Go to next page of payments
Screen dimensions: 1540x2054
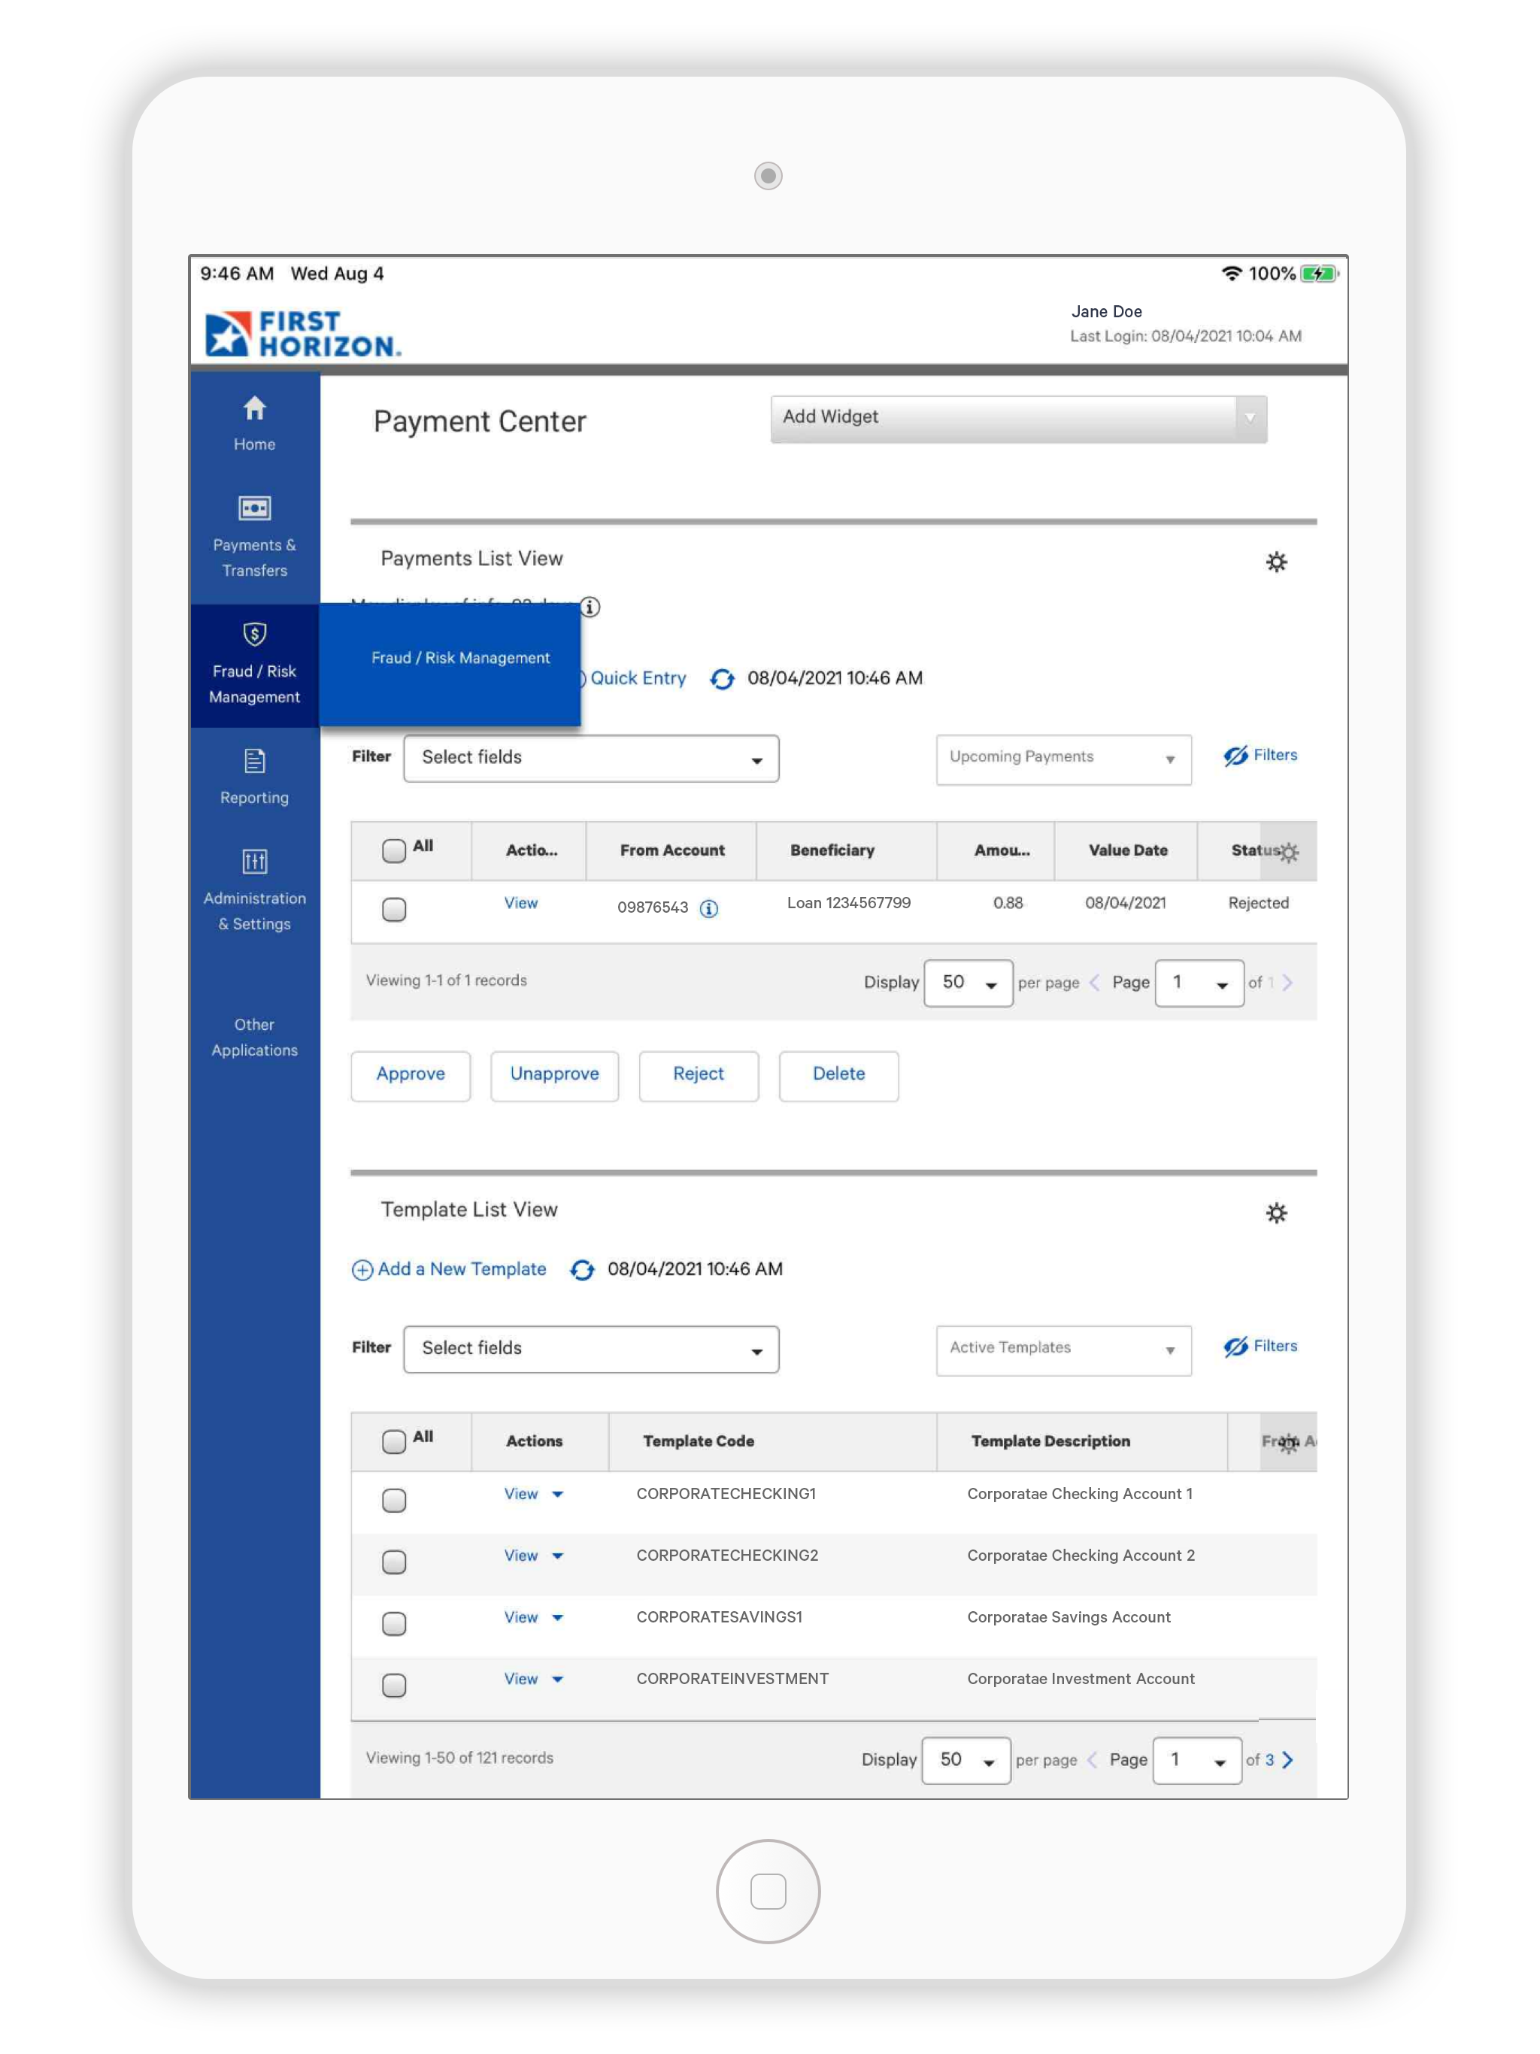[1287, 983]
